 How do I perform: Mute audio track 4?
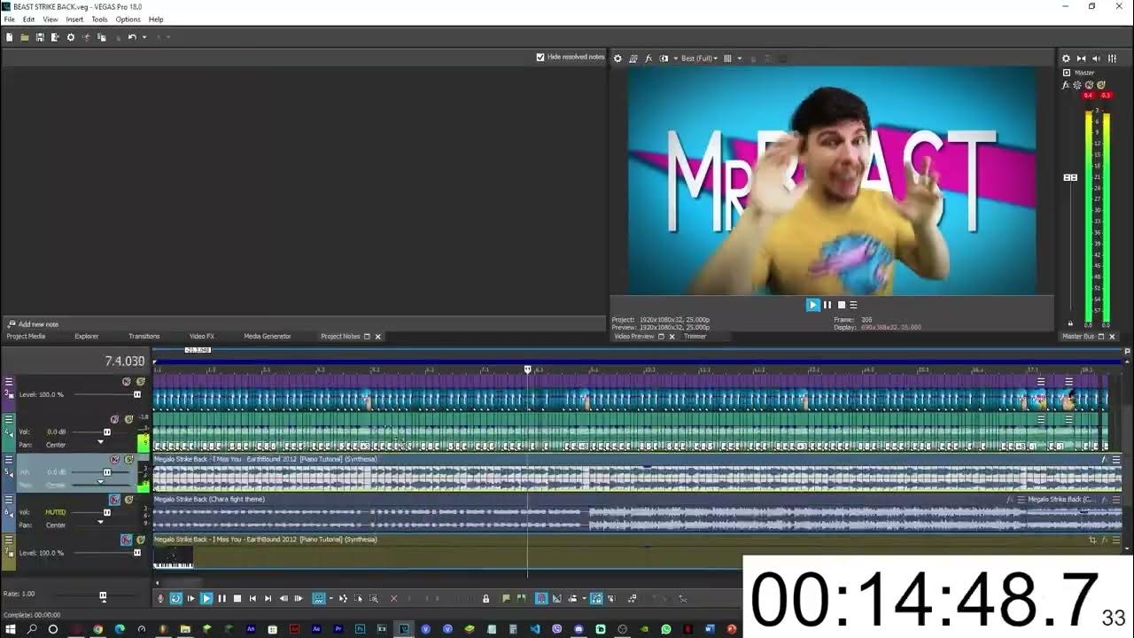[114, 419]
